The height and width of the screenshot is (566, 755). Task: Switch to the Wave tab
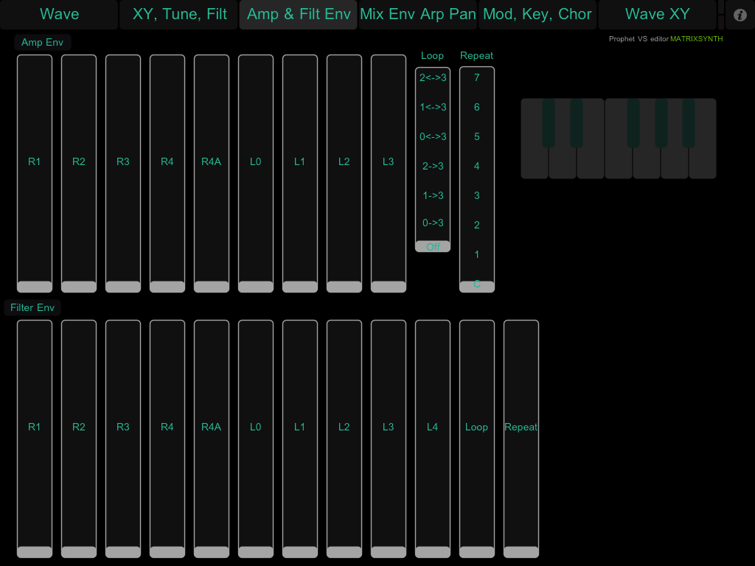coord(59,15)
